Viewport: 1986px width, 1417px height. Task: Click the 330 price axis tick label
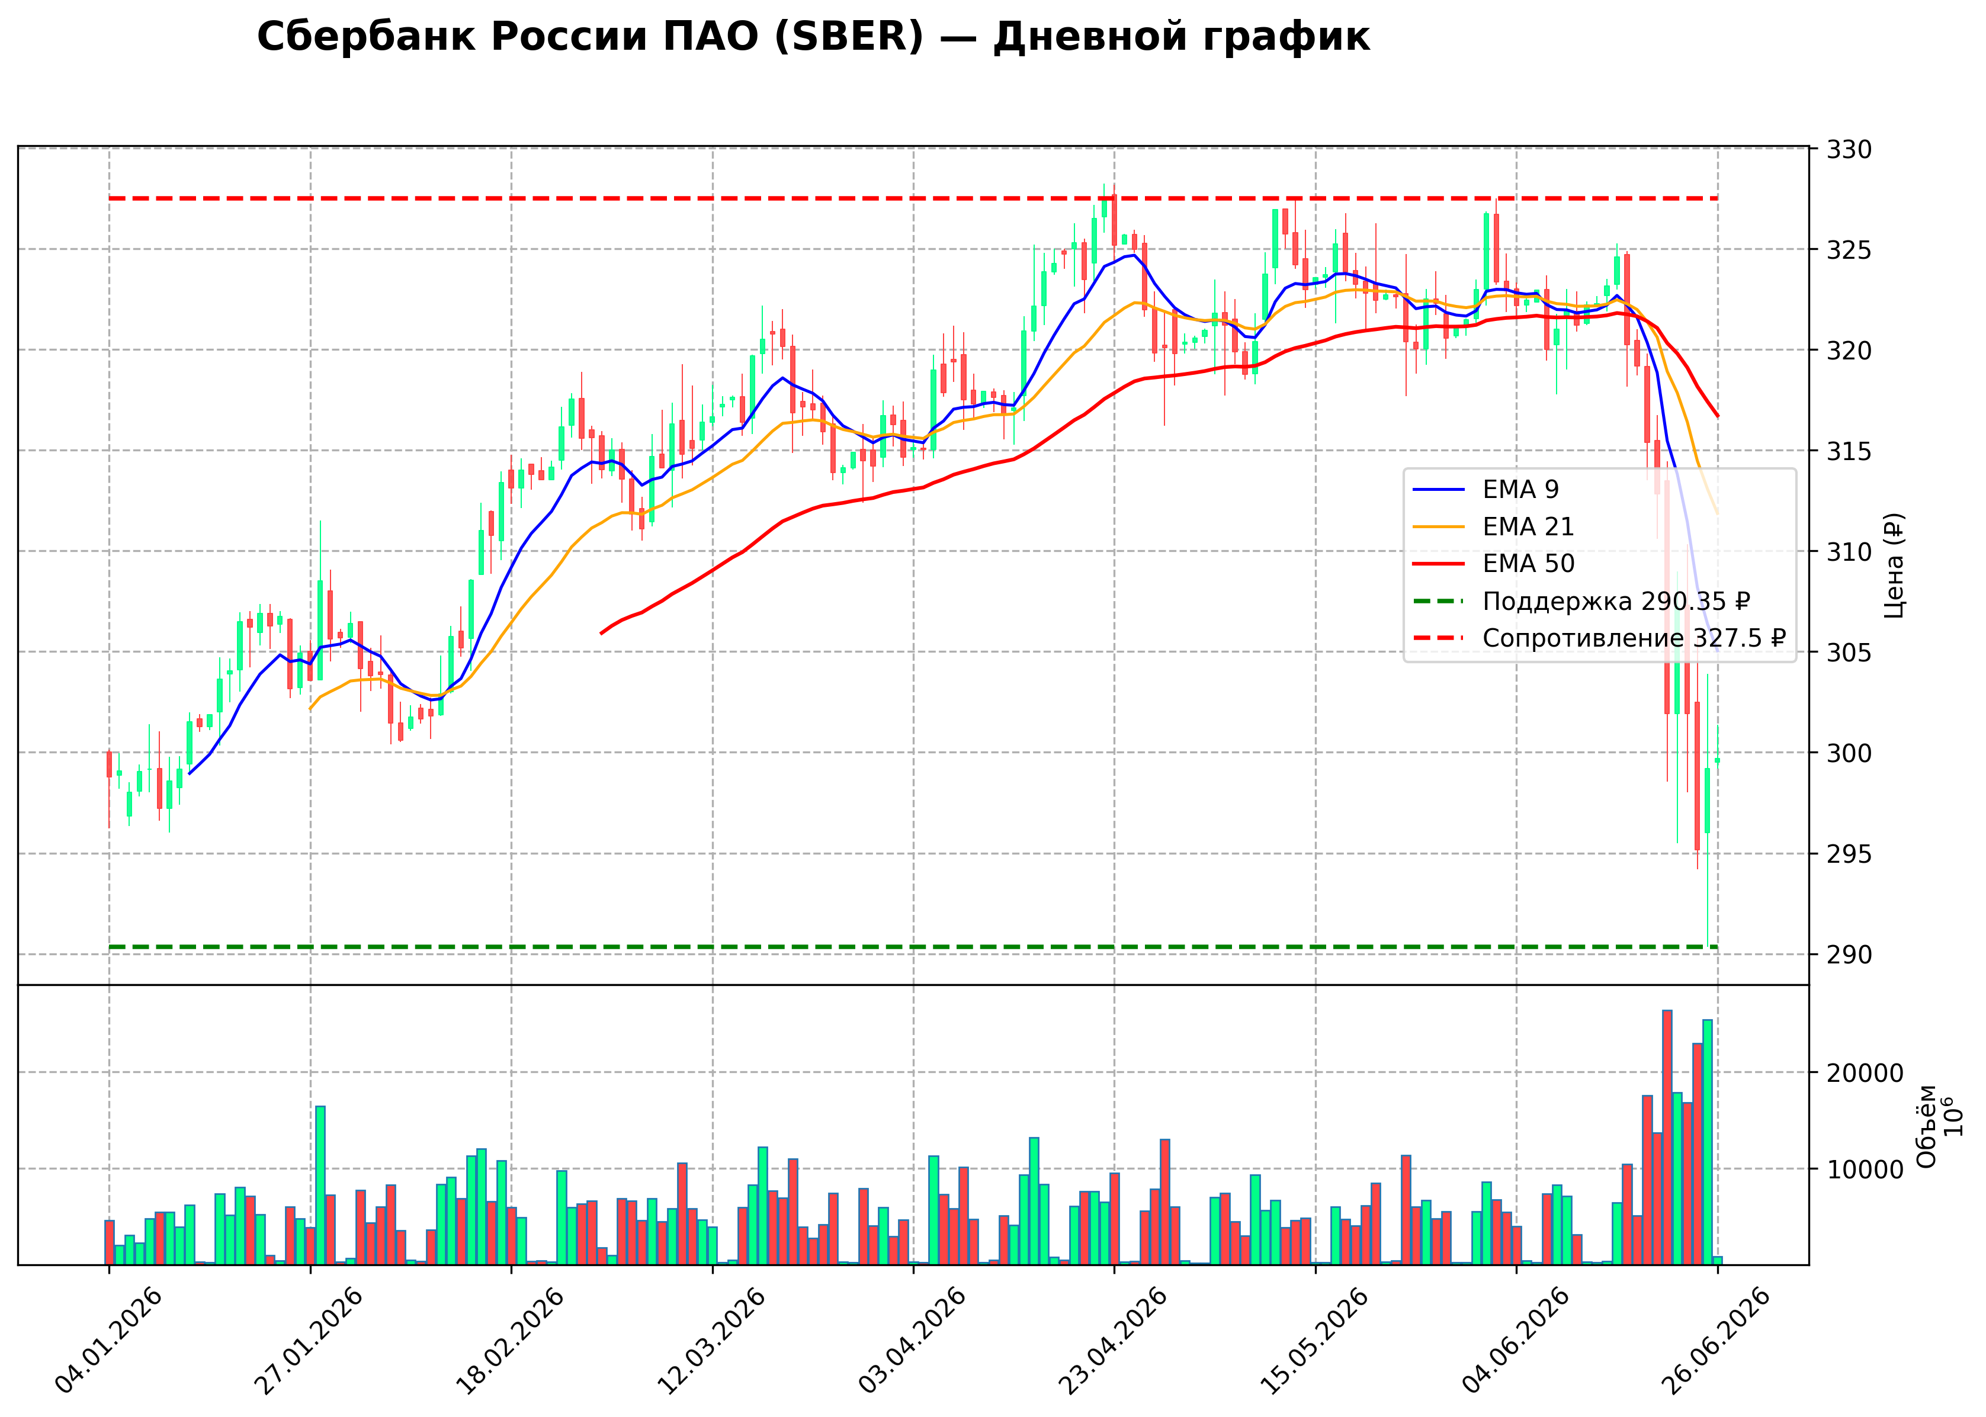tap(1850, 150)
